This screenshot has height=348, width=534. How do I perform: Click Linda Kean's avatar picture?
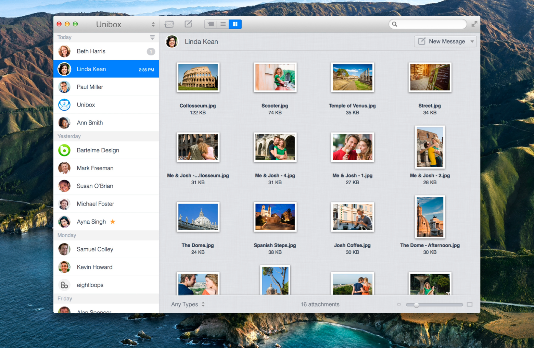coord(172,41)
